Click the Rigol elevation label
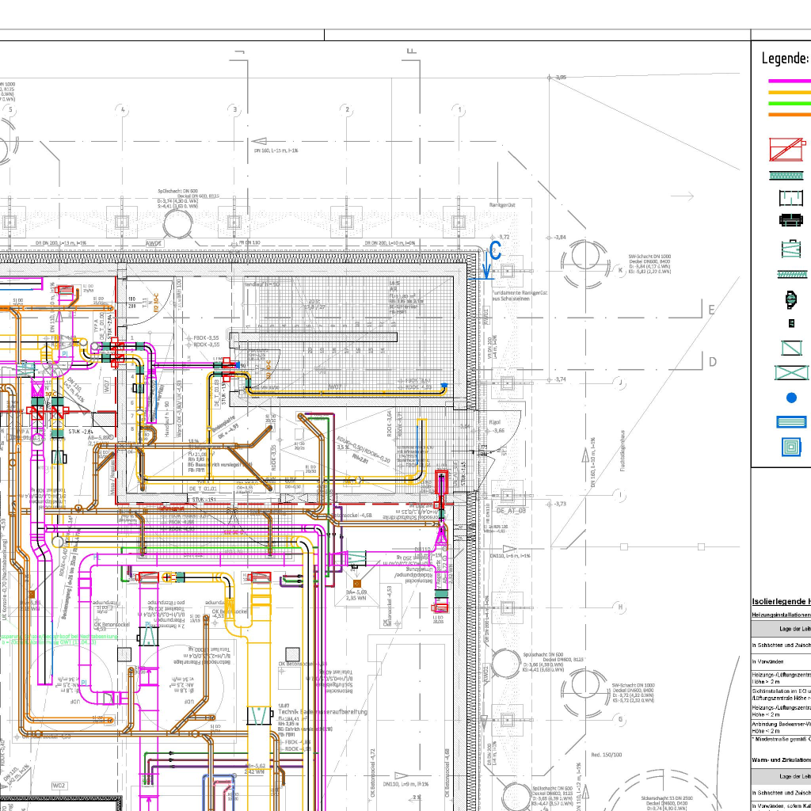 click(497, 422)
